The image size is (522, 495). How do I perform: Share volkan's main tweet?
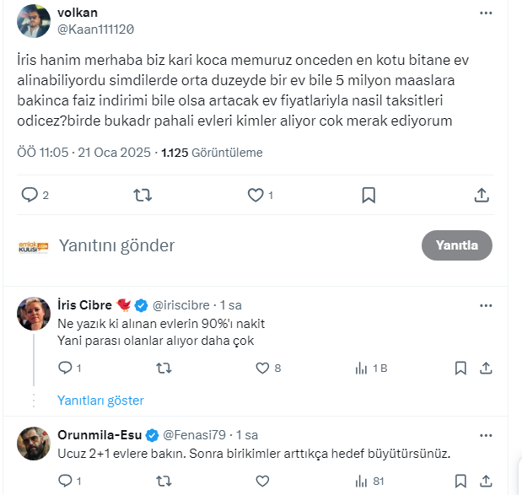tap(482, 195)
